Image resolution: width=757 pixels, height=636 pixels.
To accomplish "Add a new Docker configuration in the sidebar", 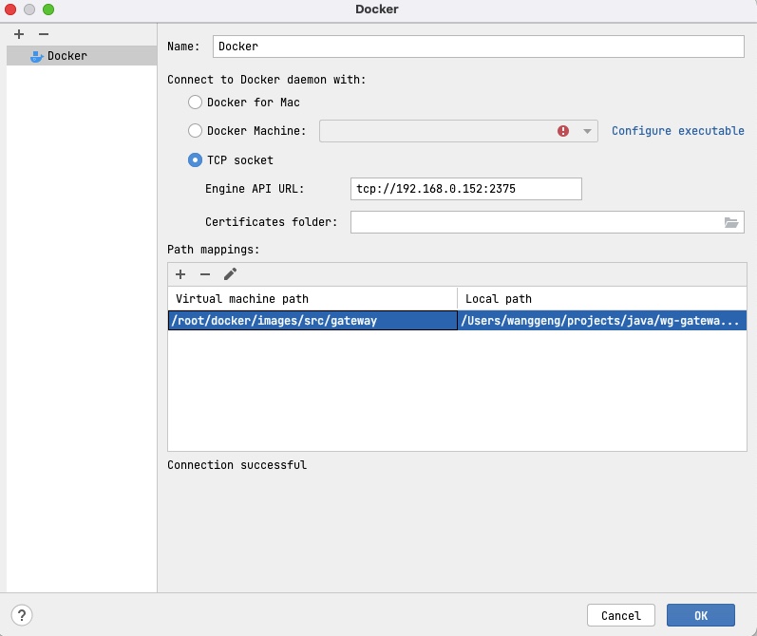I will (19, 34).
